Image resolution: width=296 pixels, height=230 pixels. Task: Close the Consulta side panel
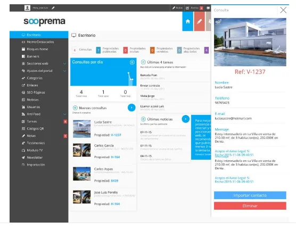click(x=283, y=10)
